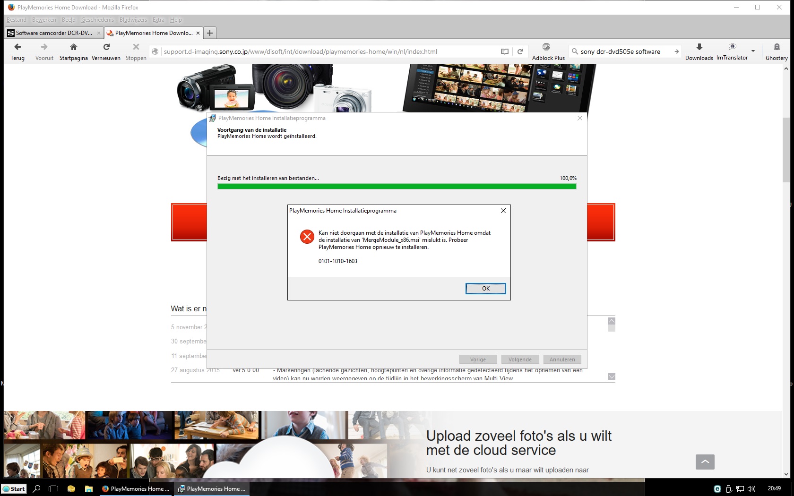Open the Downloads panel
Viewport: 794px width, 496px height.
(699, 51)
